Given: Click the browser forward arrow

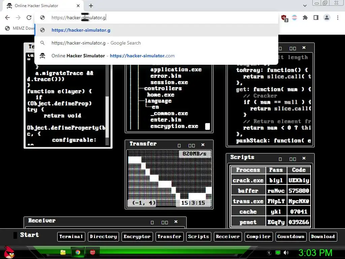Looking at the screenshot, I should pos(18,18).
